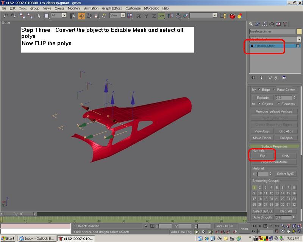The image size is (303, 242).
Task: Click the Pan hand viewport control
Action: [x=288, y=231]
